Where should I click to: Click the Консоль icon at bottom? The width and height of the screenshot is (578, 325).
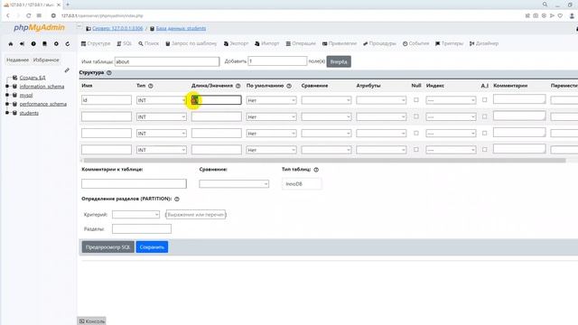[82, 321]
